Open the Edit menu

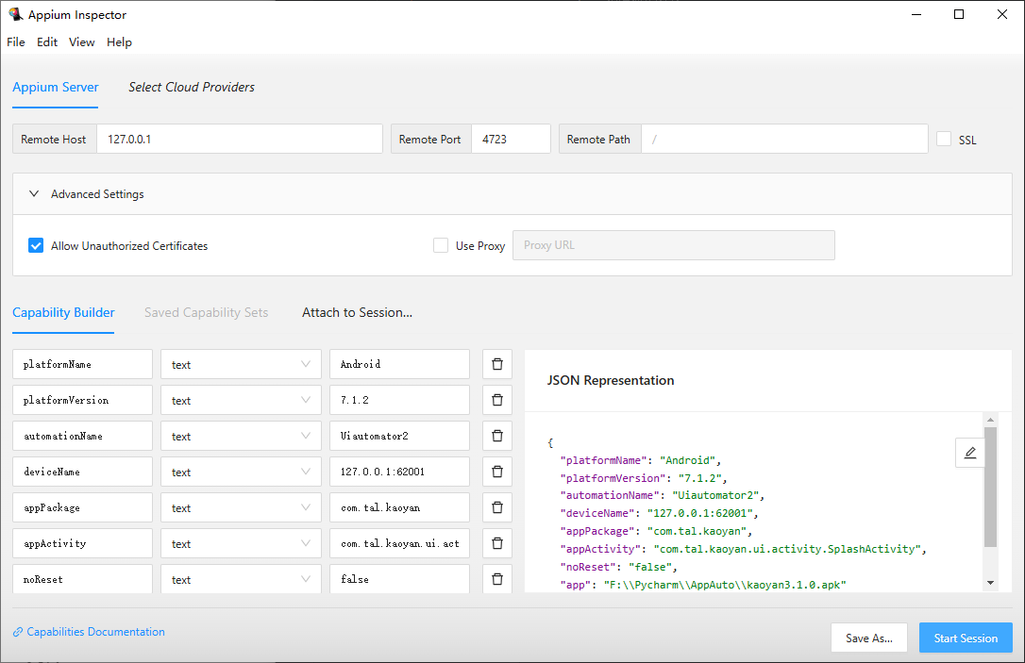[47, 41]
